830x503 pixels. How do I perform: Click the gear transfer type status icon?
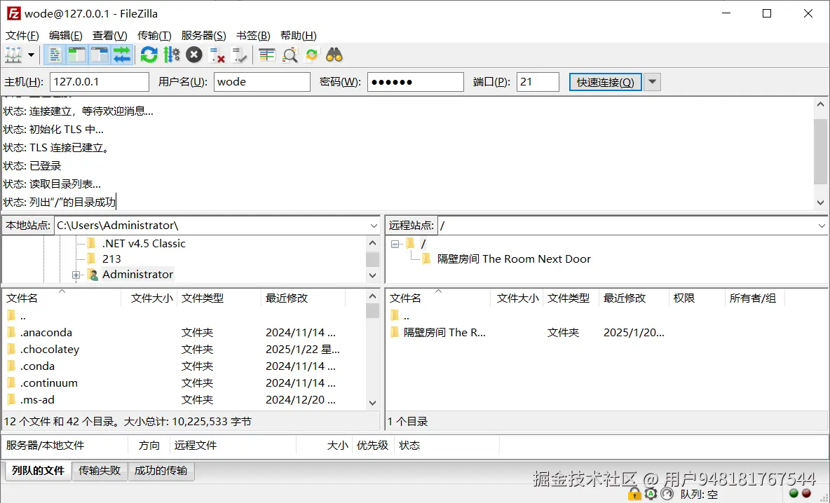[x=651, y=494]
